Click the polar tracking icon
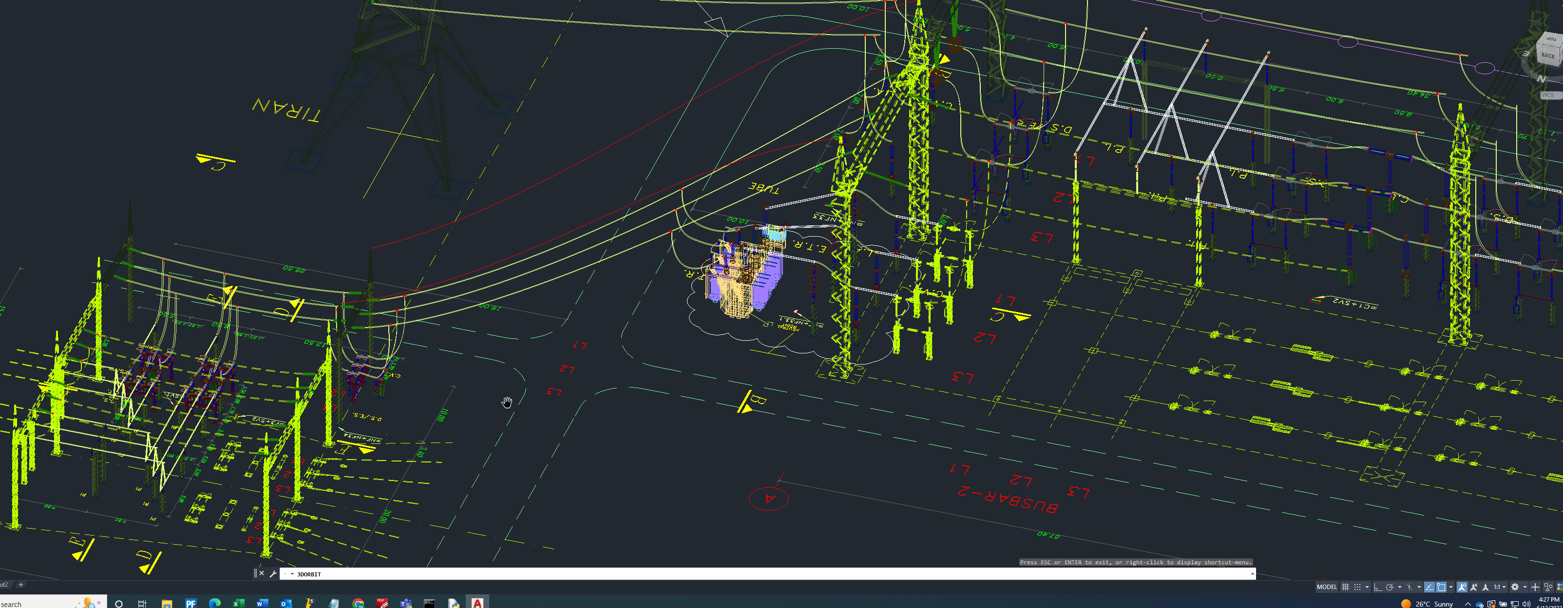This screenshot has width=1563, height=608. point(1390,587)
